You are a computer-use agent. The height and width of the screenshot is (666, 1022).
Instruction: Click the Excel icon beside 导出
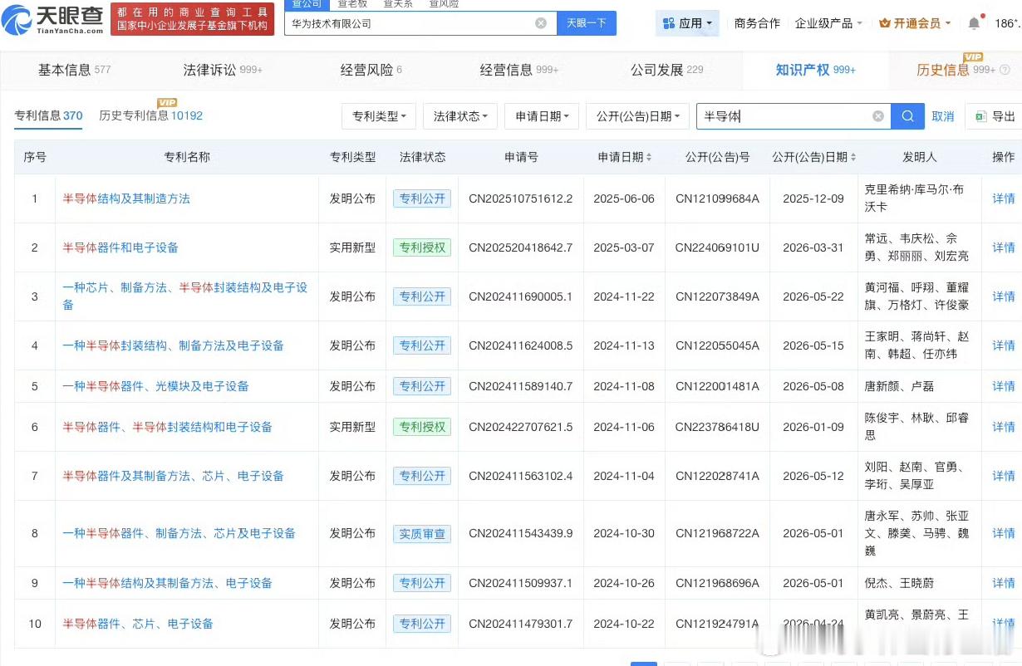point(981,116)
